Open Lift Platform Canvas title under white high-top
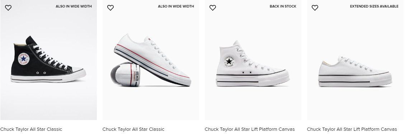405x134 pixels. 250,129
